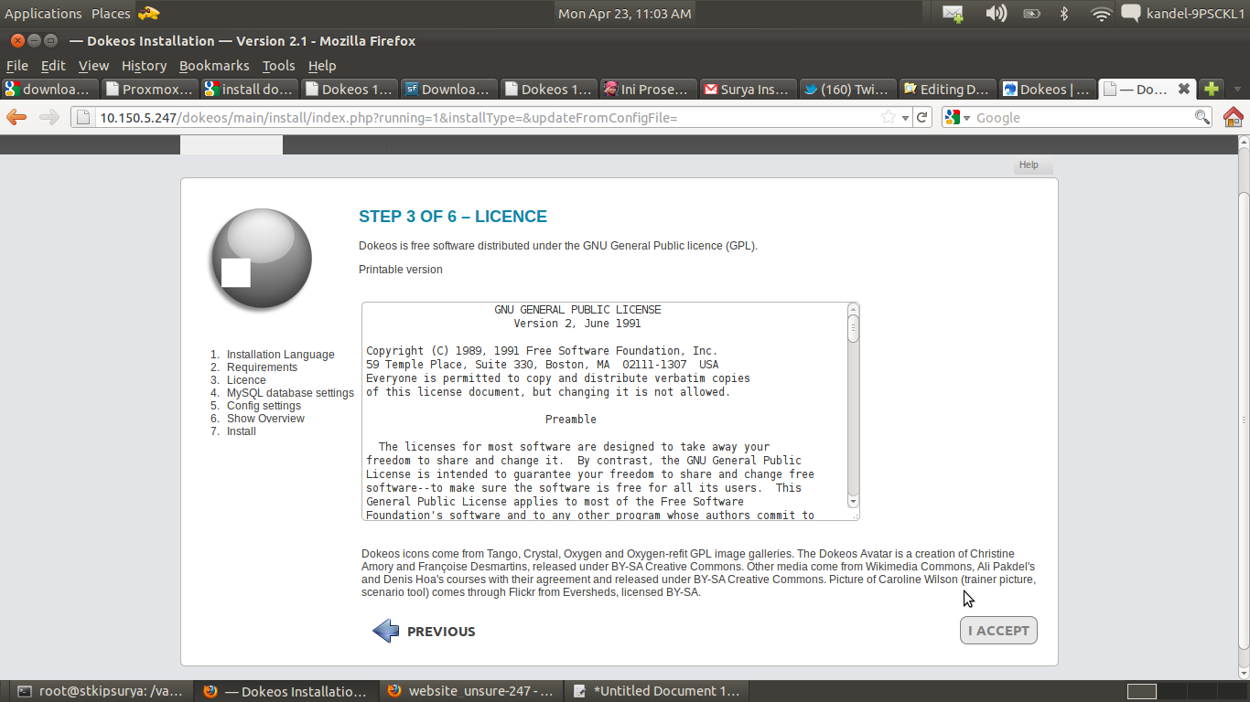
Task: Open the URL history dropdown arrow
Action: [x=905, y=118]
